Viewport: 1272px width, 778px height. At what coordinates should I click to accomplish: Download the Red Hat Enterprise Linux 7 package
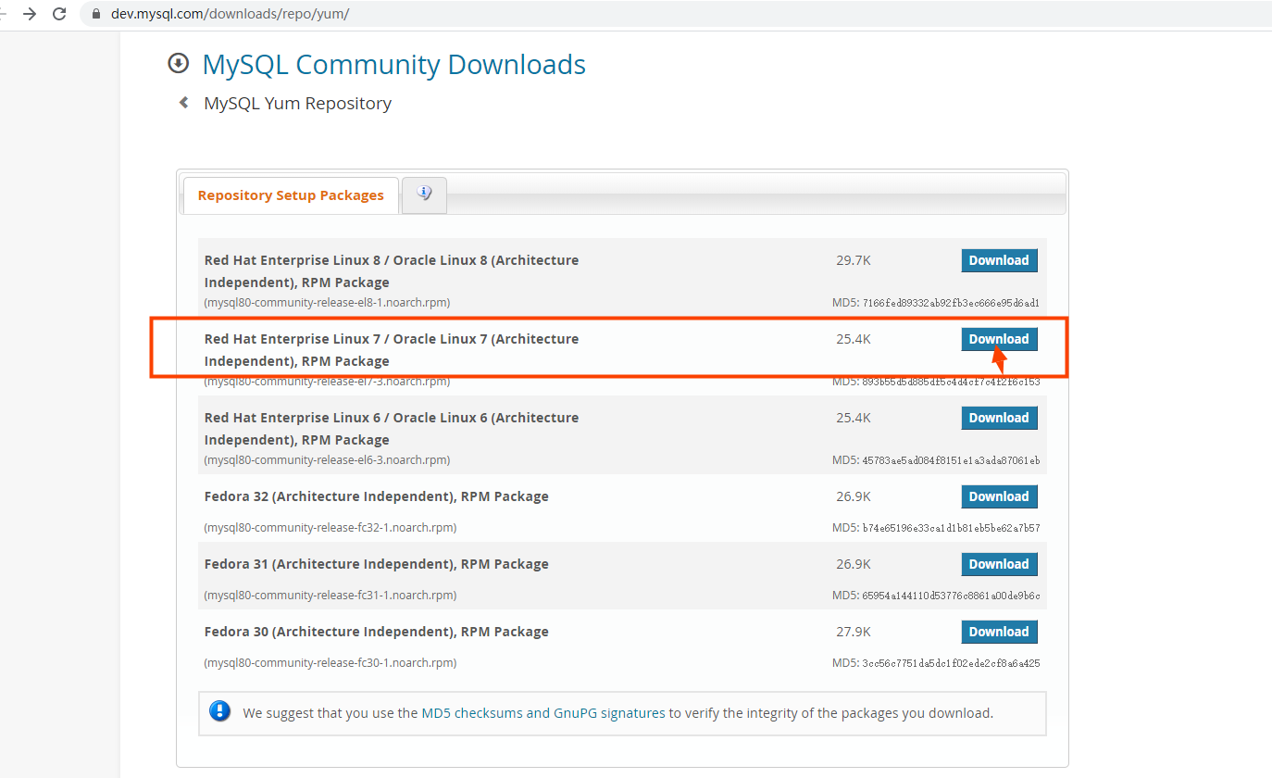[x=999, y=339]
